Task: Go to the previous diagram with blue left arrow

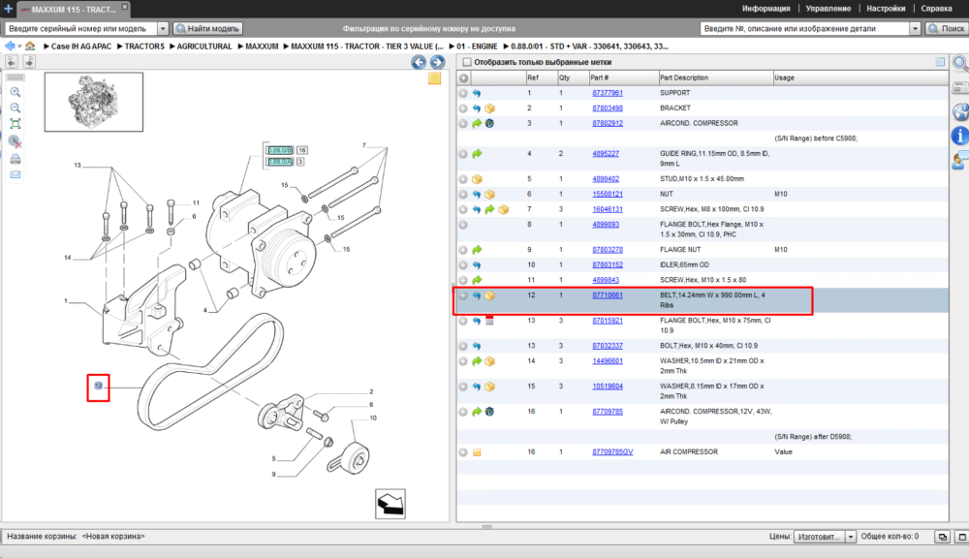Action: (419, 62)
